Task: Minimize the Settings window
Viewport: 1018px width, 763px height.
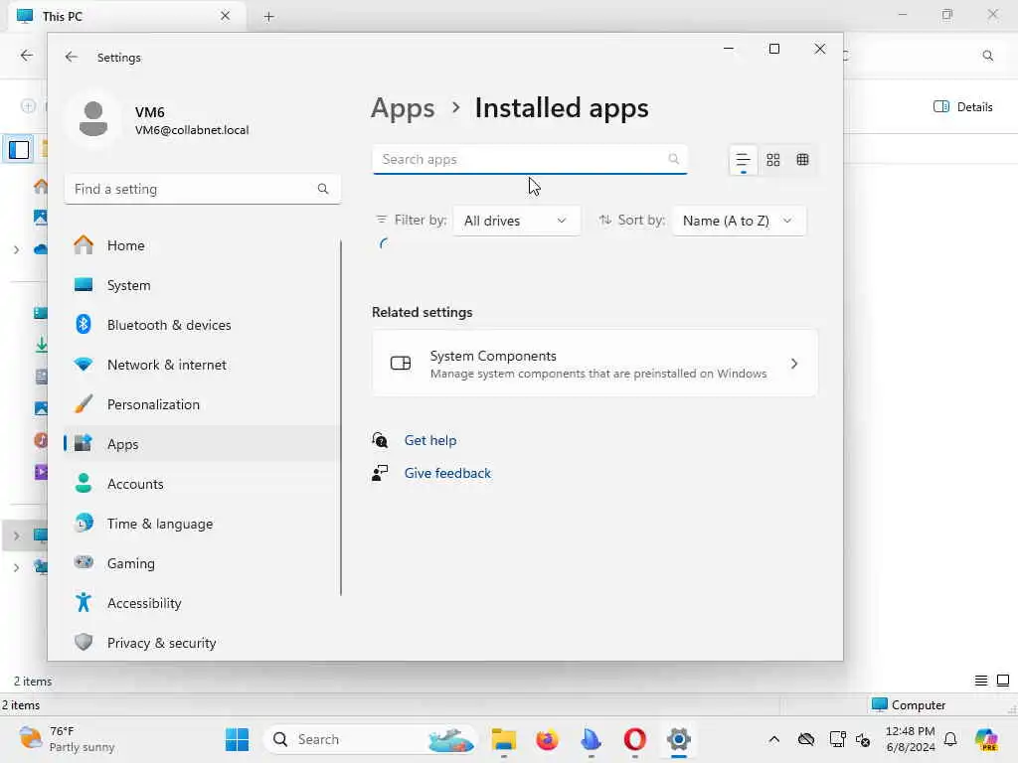Action: pyautogui.click(x=729, y=49)
